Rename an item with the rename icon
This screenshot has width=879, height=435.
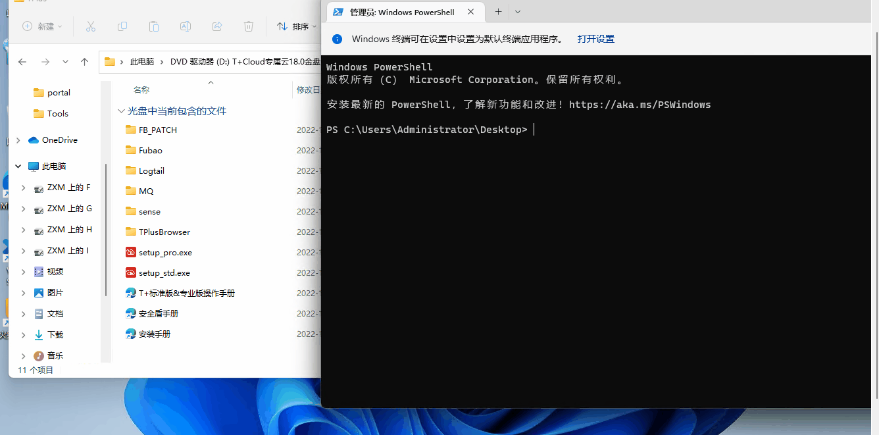[x=186, y=26]
